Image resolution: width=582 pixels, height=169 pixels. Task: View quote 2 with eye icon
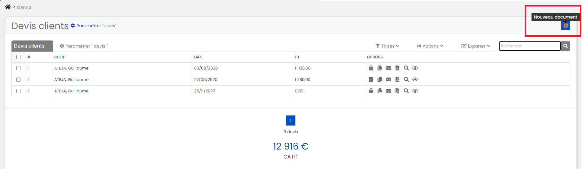415,79
